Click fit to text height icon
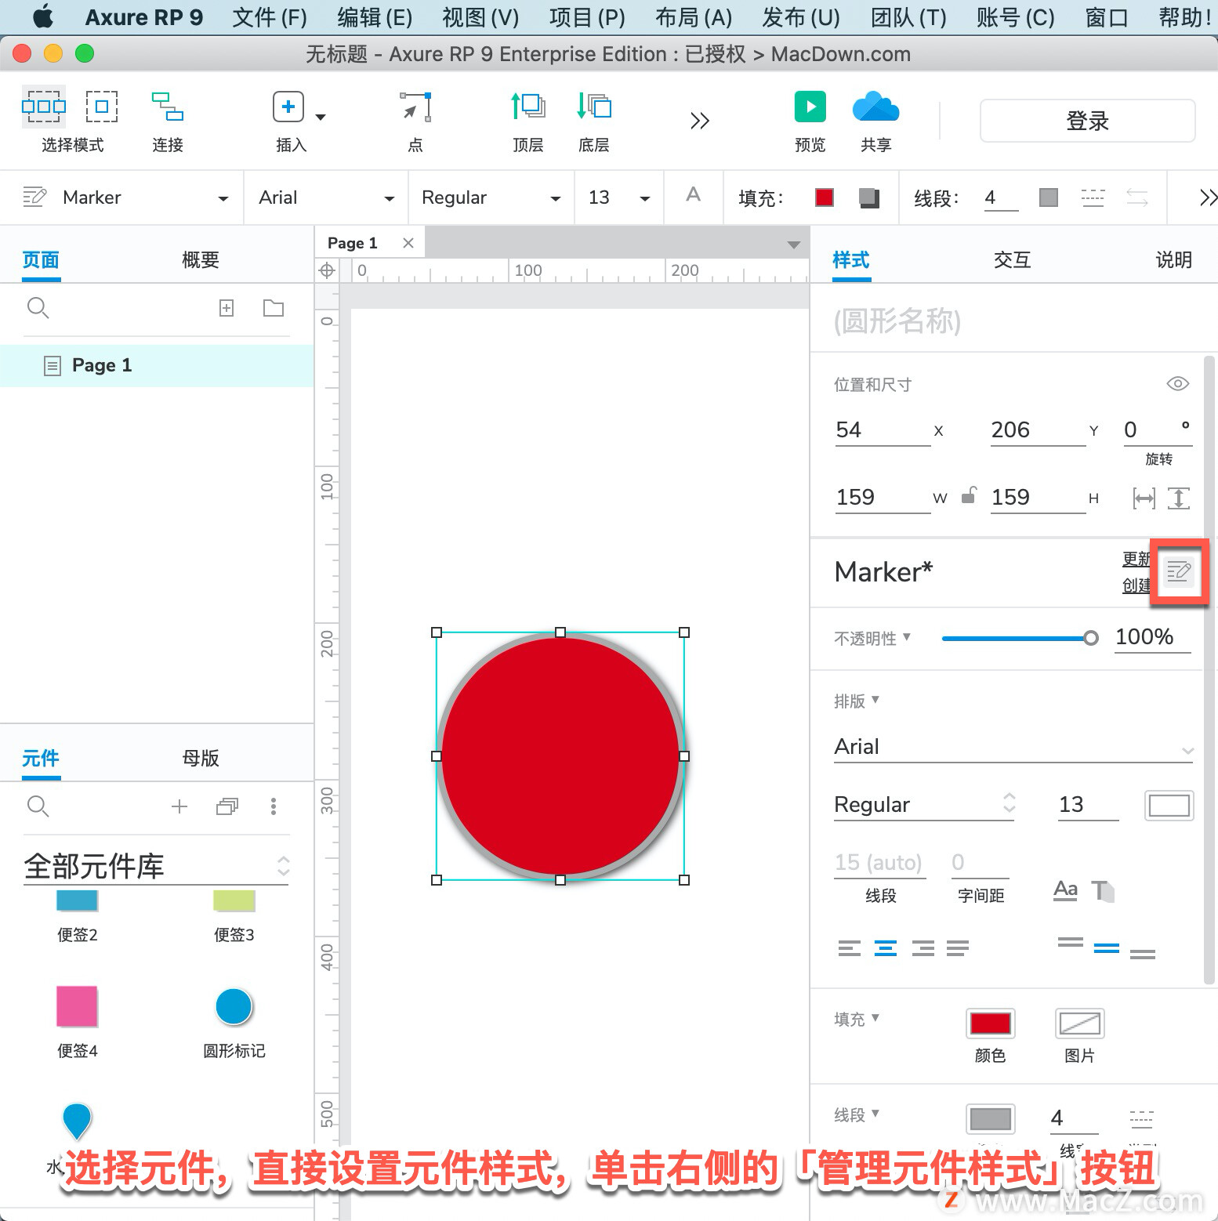This screenshot has height=1221, width=1218. [1179, 498]
